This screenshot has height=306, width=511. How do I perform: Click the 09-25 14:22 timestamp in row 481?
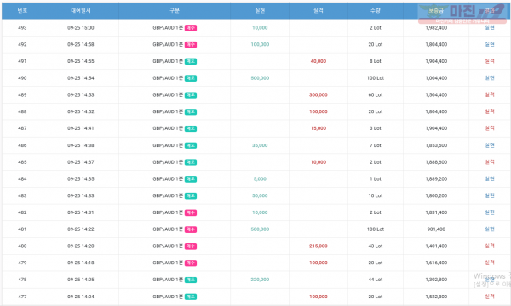coord(81,229)
